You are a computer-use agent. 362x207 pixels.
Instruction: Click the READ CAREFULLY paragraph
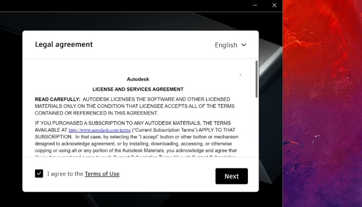tap(132, 106)
